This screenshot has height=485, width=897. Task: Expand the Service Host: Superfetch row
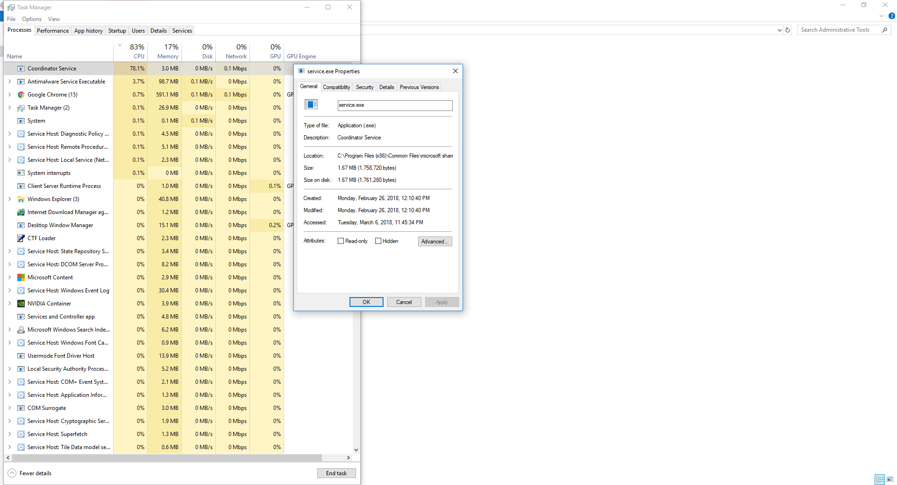(x=9, y=434)
